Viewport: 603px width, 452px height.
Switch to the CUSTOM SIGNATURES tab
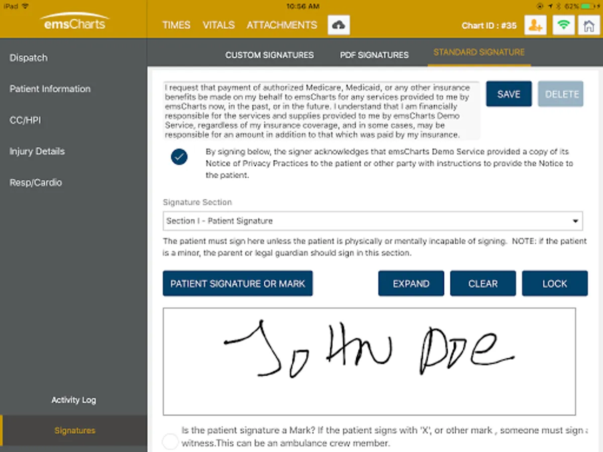tap(269, 55)
